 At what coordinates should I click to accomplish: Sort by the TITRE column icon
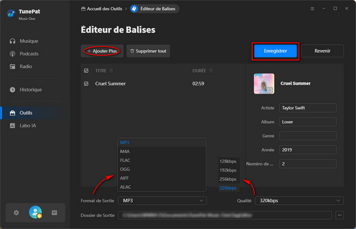tap(111, 71)
